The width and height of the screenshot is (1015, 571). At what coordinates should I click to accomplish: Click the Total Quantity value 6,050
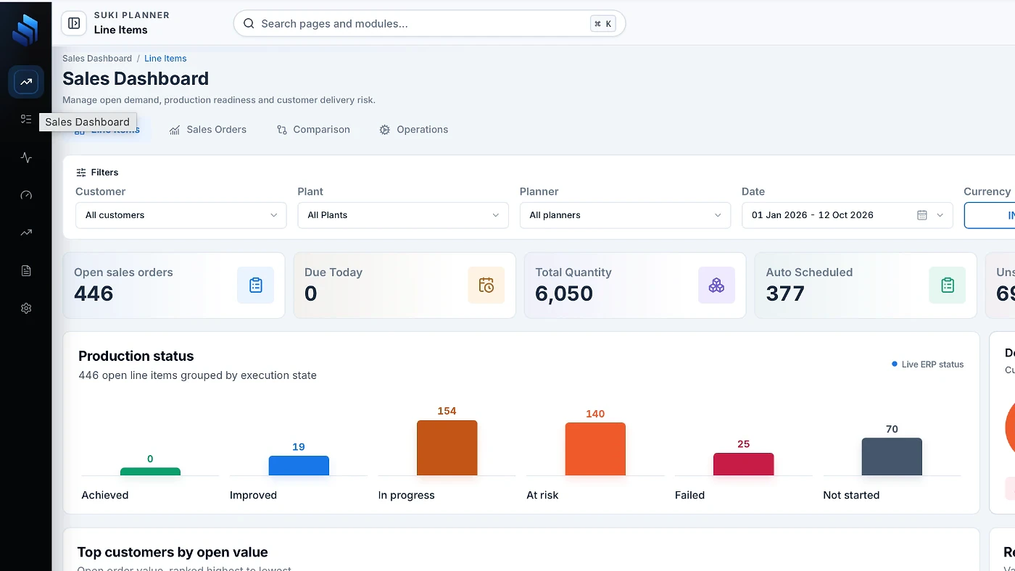[564, 293]
